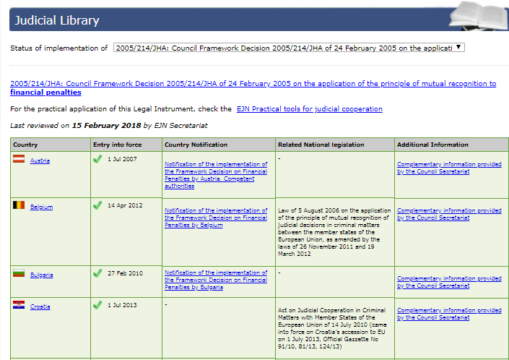
Task: Click the Country column header
Action: coord(25,145)
